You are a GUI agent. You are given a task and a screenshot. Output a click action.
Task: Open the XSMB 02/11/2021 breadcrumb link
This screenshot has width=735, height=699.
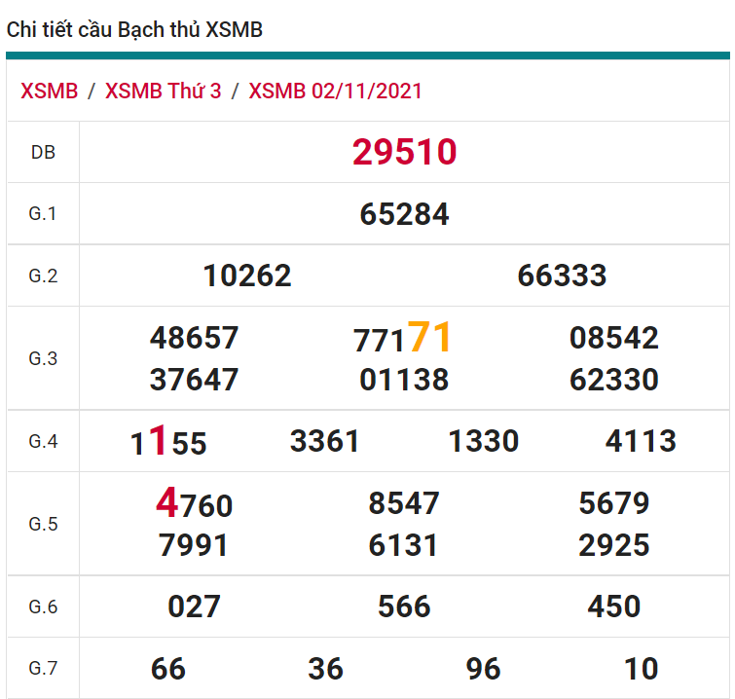(335, 91)
